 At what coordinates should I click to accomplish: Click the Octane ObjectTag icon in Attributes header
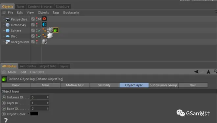pyautogui.click(x=4, y=79)
